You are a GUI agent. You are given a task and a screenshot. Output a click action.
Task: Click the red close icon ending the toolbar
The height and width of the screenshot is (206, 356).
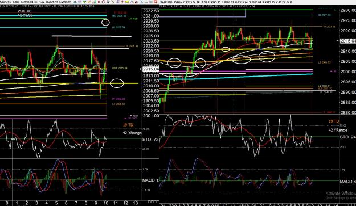[156, 2]
